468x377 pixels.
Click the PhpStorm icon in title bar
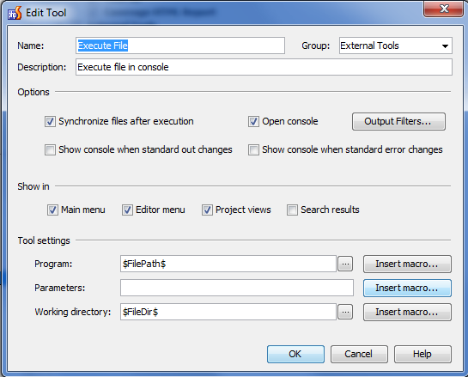tap(15, 13)
